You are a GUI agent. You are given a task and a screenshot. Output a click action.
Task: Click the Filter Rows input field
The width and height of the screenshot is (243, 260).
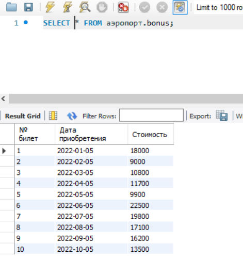[151, 115]
